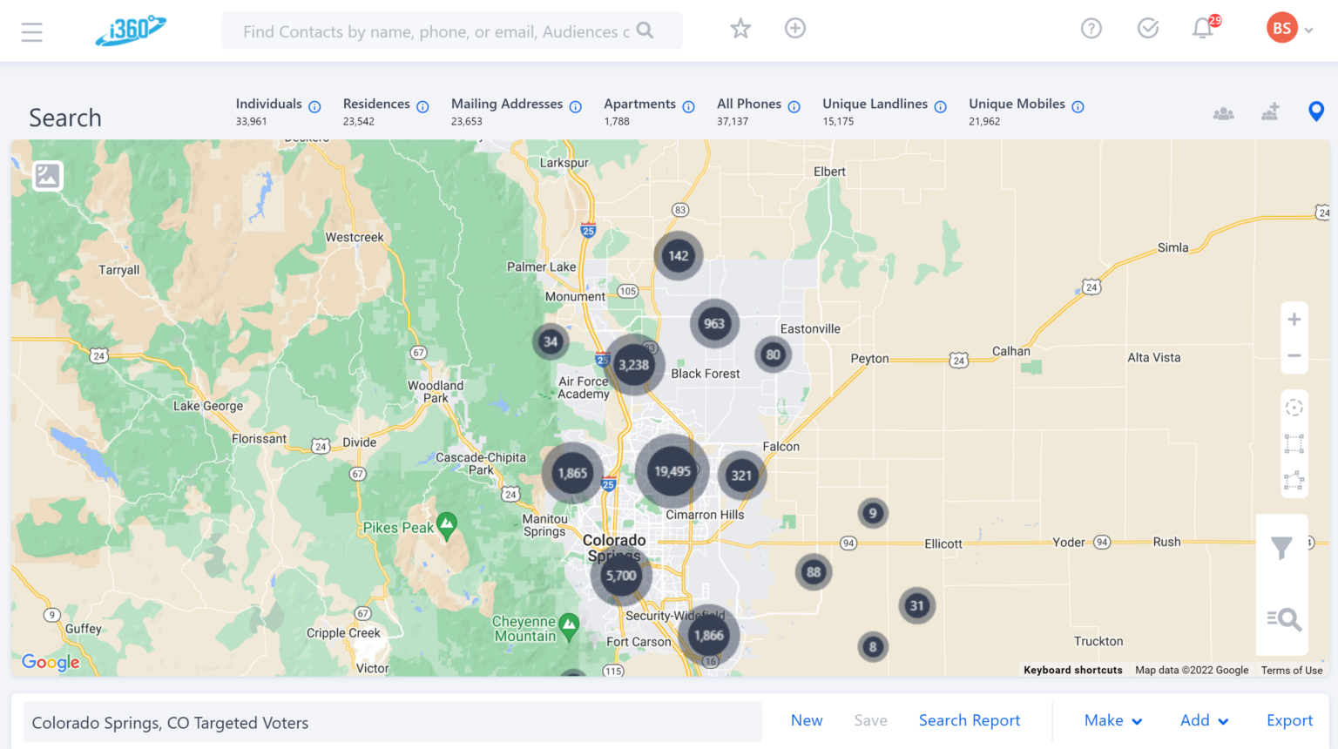1338x749 pixels.
Task: Click the Google logo on the map
Action: point(51,663)
